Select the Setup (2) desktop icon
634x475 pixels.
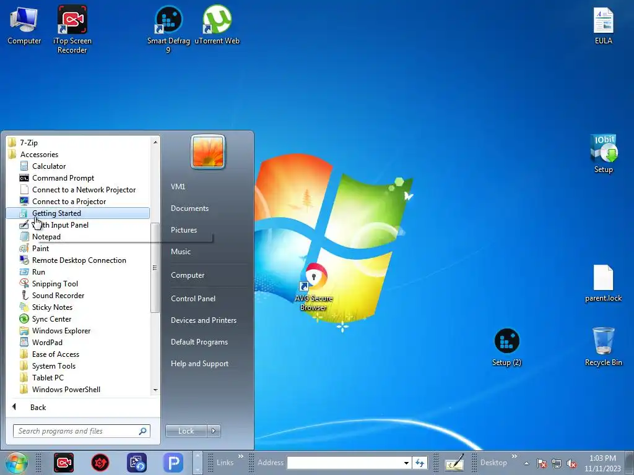(506, 348)
